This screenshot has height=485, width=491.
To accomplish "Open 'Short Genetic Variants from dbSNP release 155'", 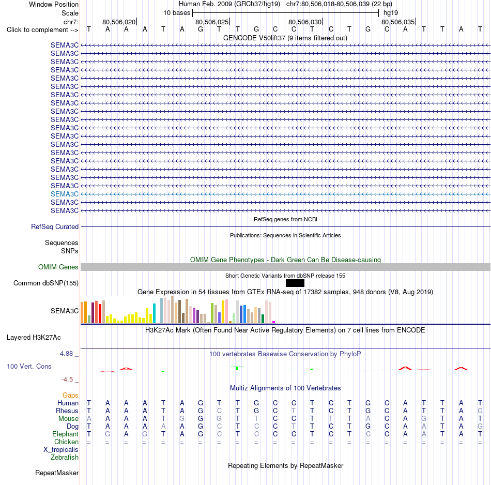I will (x=285, y=276).
